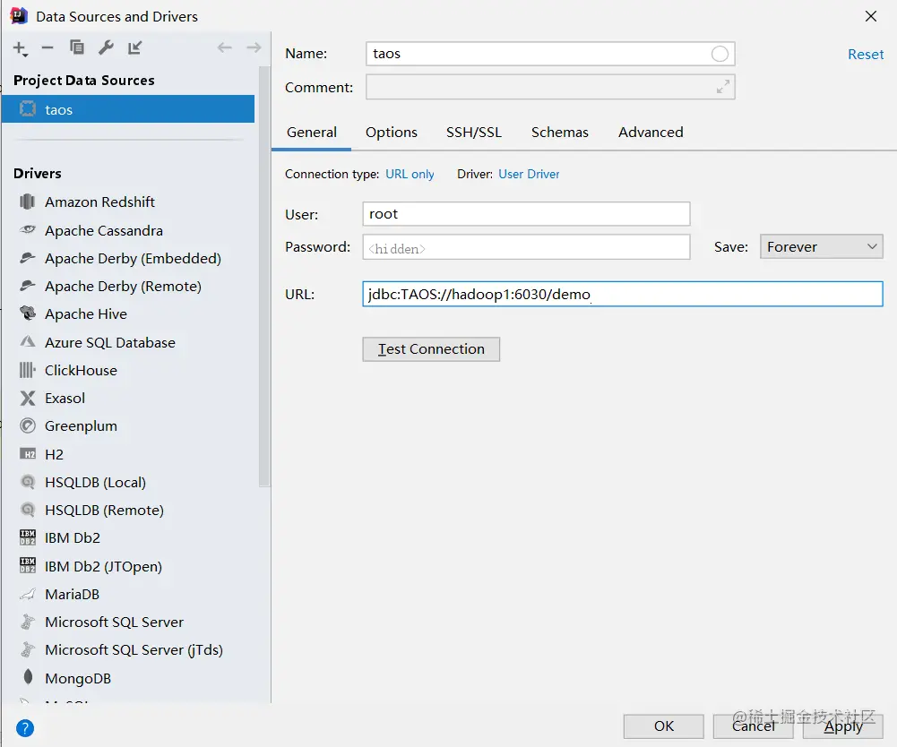Click the ClickHouse bars icon

point(28,370)
